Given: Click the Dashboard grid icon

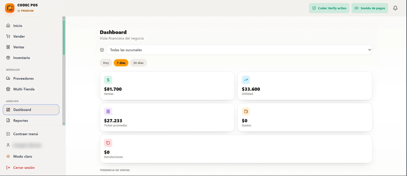Looking at the screenshot, I should pos(8,110).
